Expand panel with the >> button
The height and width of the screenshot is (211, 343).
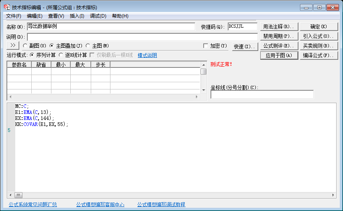pyautogui.click(x=13, y=45)
